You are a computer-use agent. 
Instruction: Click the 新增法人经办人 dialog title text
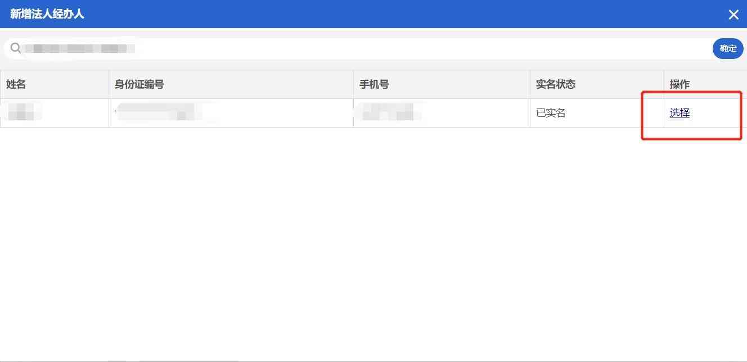coord(47,14)
